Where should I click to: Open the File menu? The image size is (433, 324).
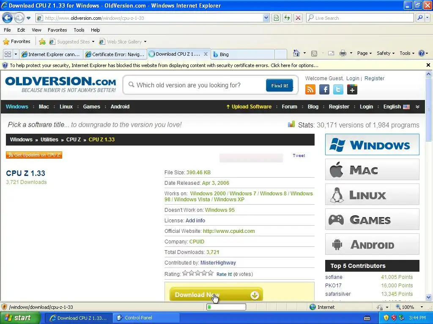point(8,30)
